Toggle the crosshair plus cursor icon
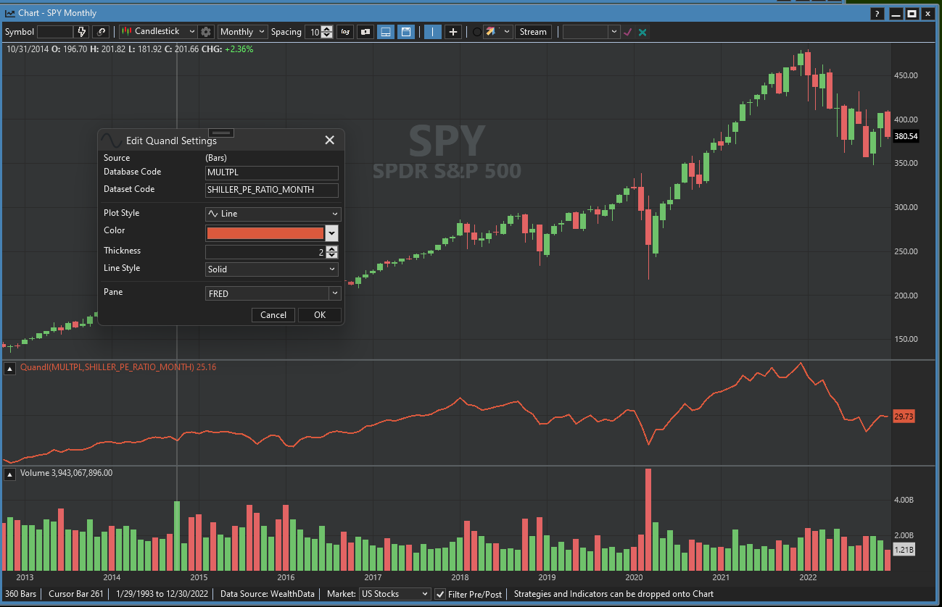Screen dimensions: 942x607 453,32
